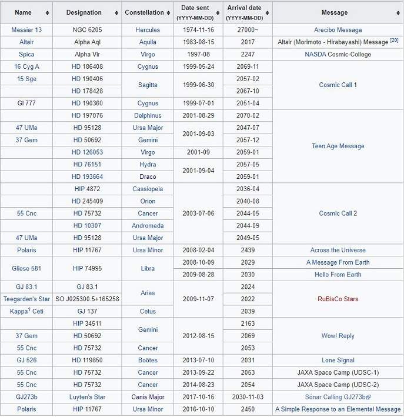Select the Across the Universe link
The height and width of the screenshot is (417, 404).
click(x=338, y=251)
